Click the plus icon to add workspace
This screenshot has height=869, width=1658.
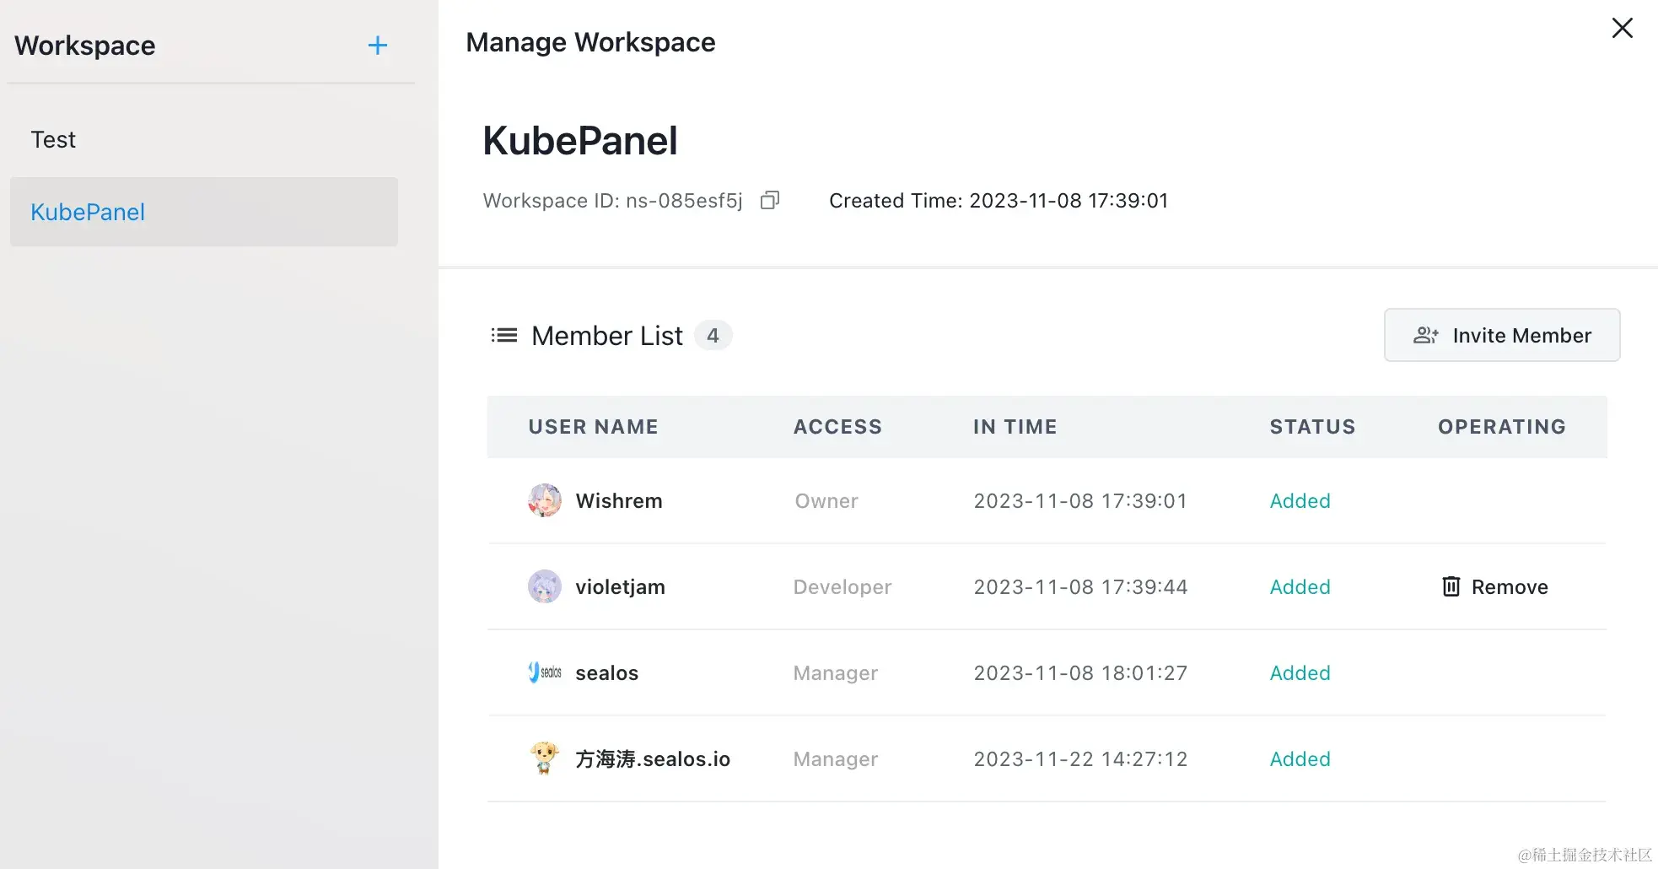pos(378,46)
